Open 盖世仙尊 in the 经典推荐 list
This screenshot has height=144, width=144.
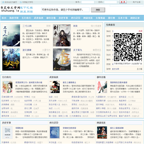click(x=116, y=69)
